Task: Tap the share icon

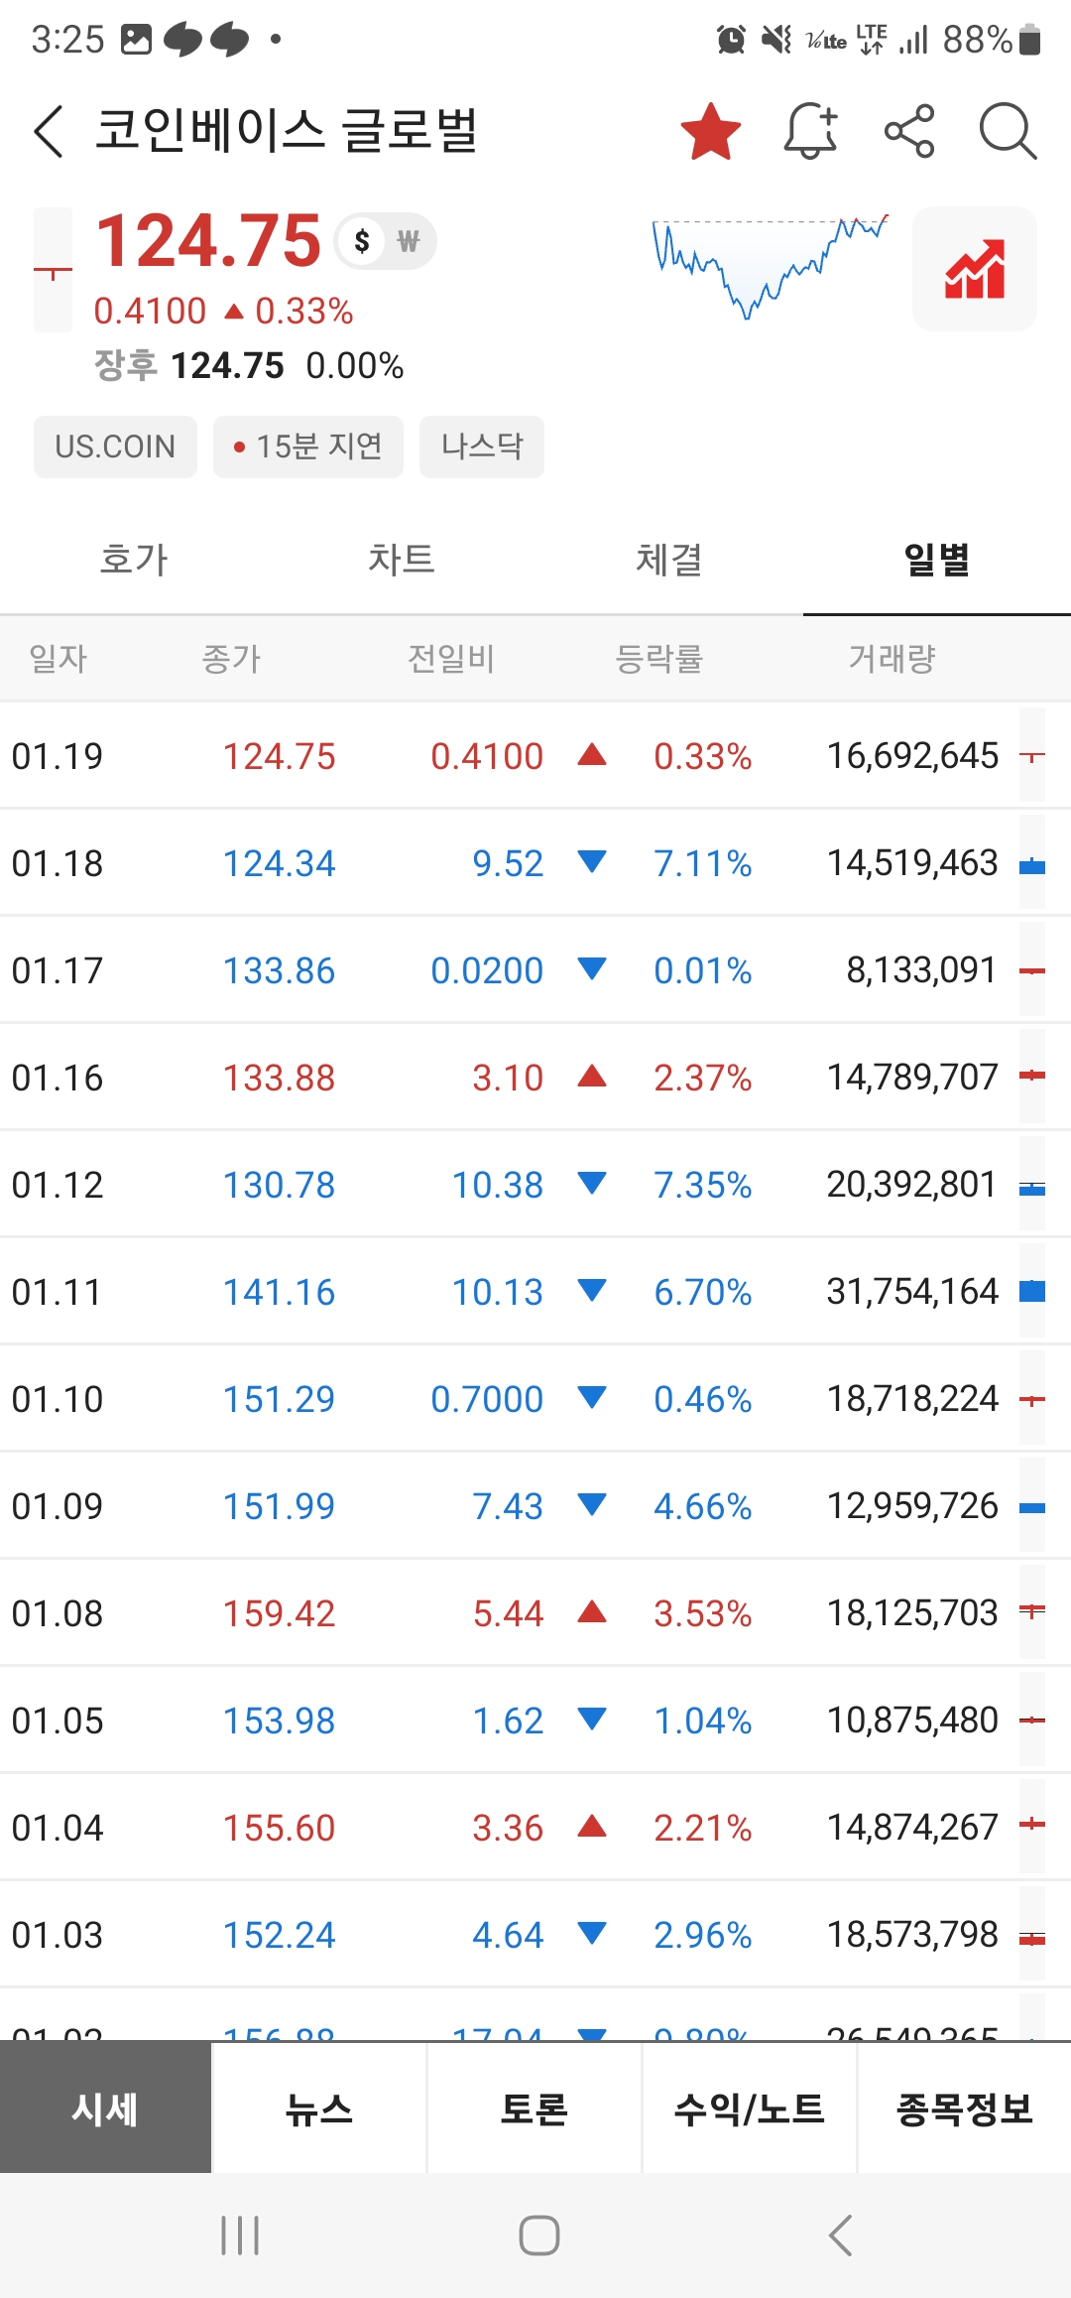Action: (909, 131)
